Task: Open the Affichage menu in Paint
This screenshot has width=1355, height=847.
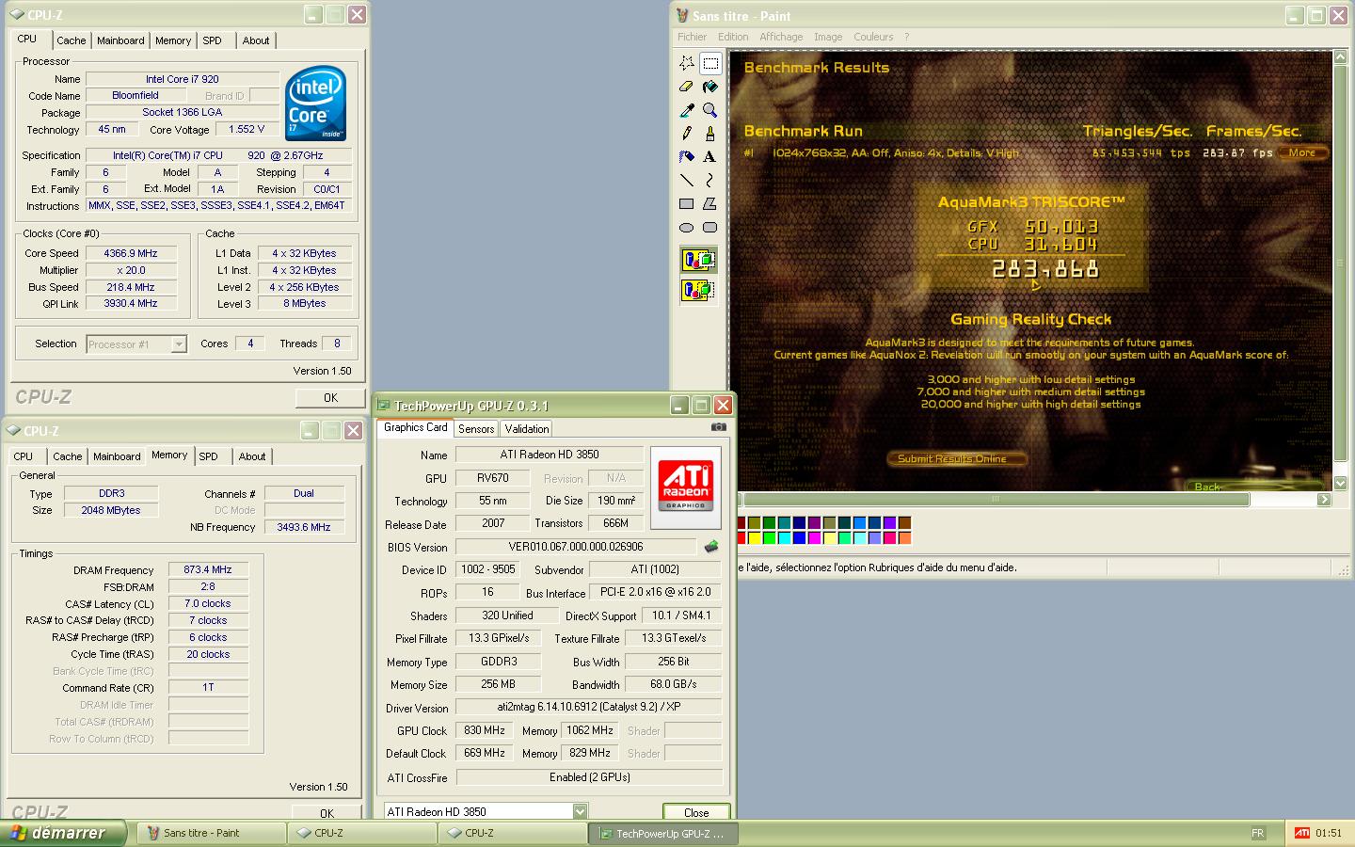Action: point(781,37)
